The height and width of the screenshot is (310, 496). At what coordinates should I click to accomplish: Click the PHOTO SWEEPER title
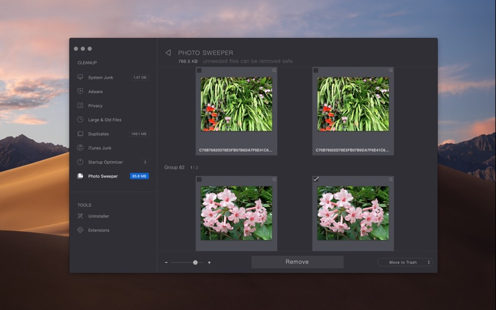206,53
